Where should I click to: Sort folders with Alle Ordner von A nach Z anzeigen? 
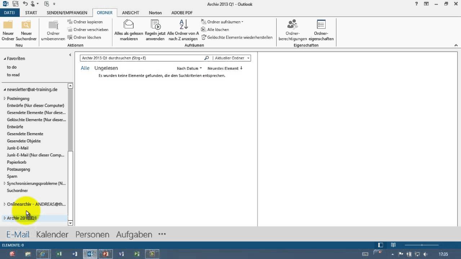click(x=183, y=31)
